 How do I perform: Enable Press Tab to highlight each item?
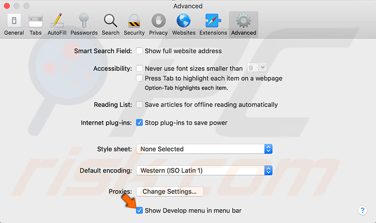coord(139,78)
